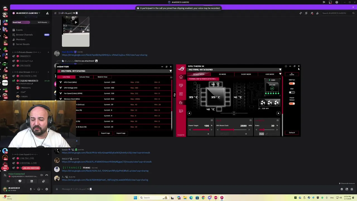Open video thumbnail in Discord chat
The image size is (357, 201).
pyautogui.click(x=76, y=32)
